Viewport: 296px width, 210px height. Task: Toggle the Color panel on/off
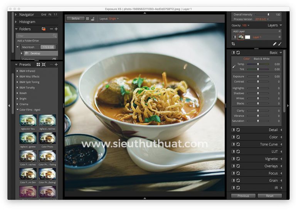click(233, 137)
